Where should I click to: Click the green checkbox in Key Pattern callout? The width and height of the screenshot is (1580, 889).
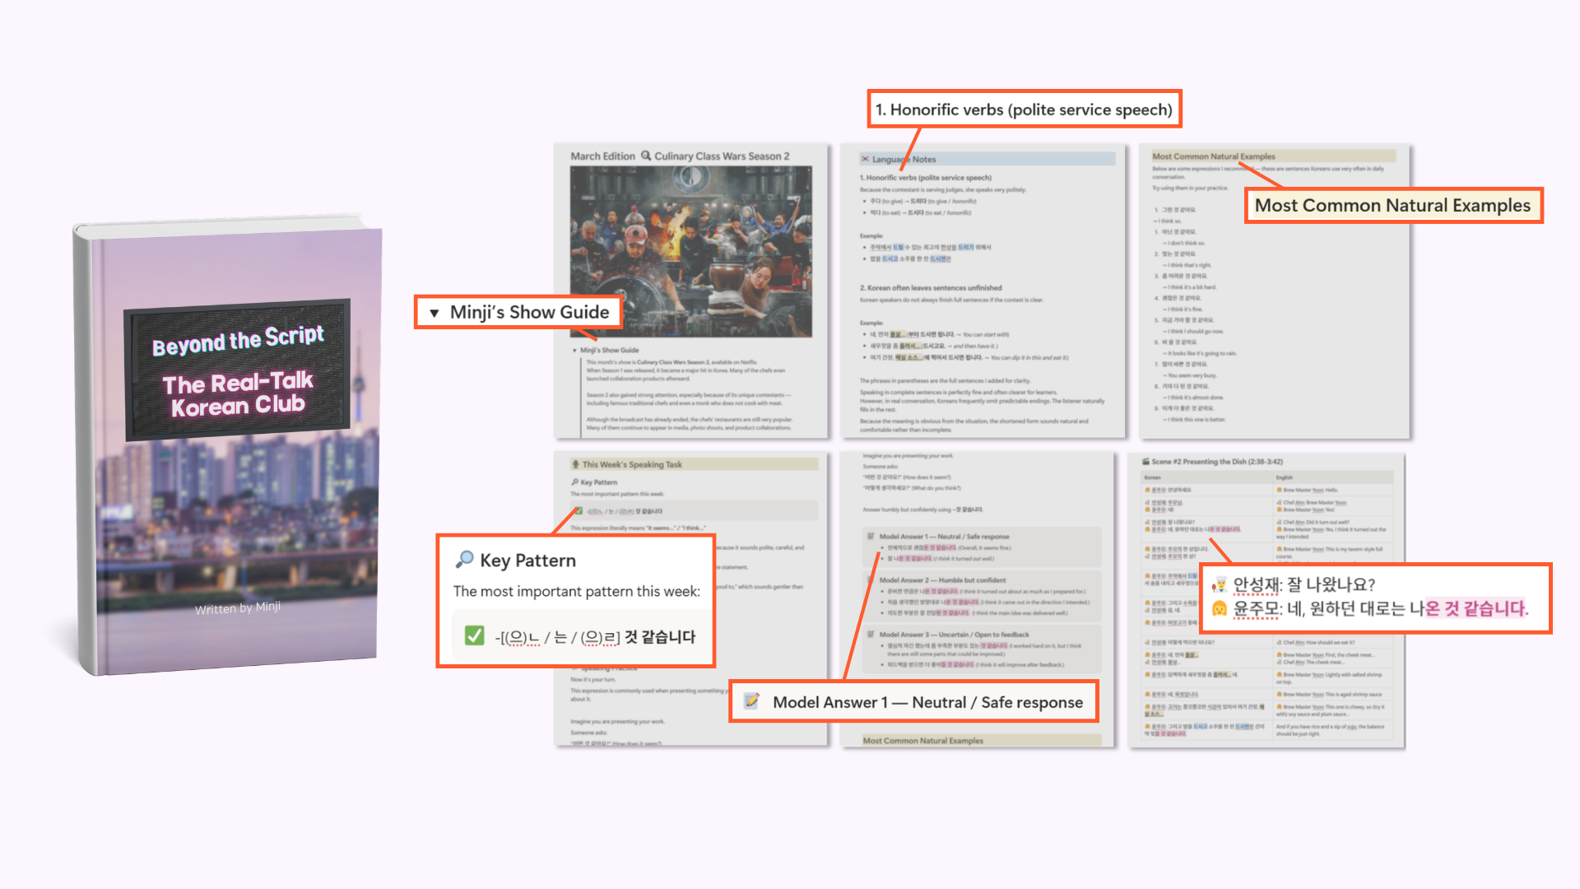(x=474, y=635)
